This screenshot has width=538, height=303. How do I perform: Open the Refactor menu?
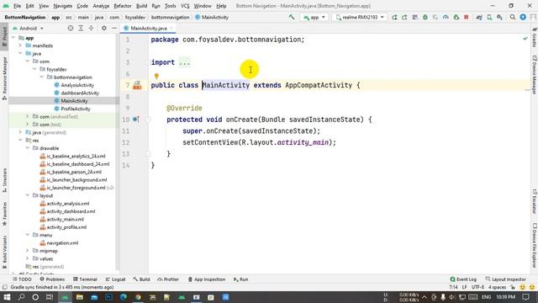[x=123, y=6]
